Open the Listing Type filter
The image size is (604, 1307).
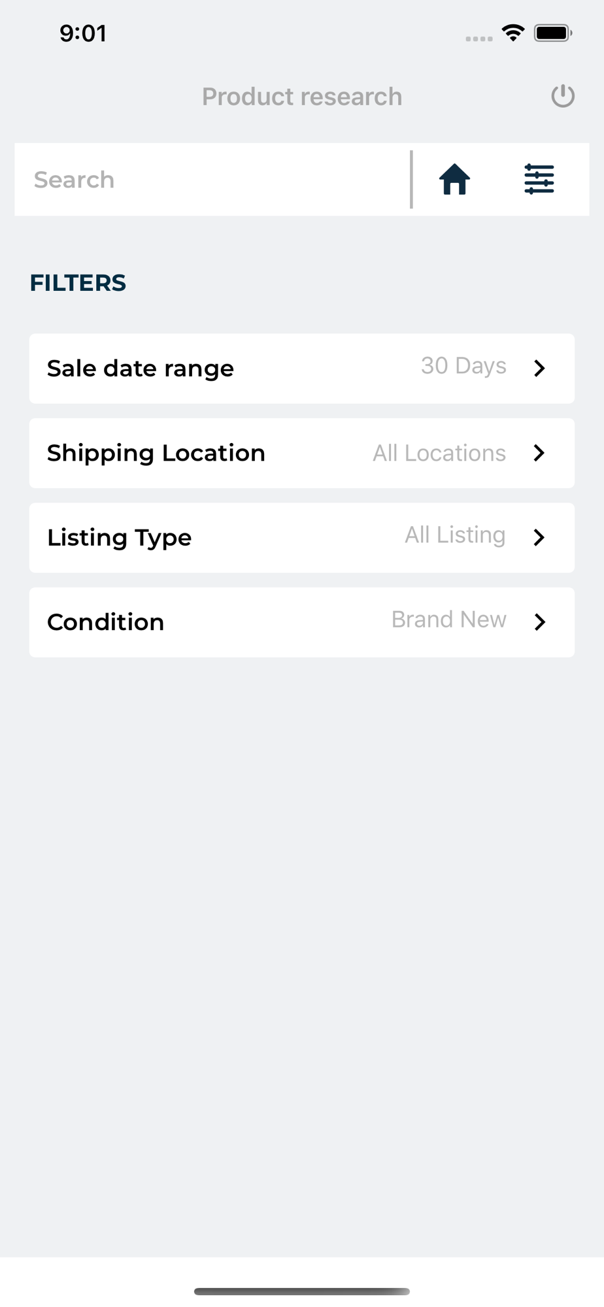pyautogui.click(x=302, y=538)
